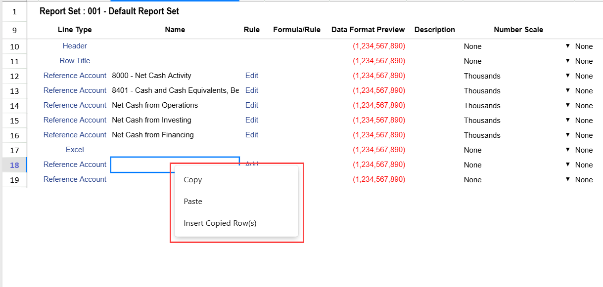This screenshot has height=287, width=603.
Task: Click Edit for 8000 - Net Cash Activity
Action: point(252,76)
